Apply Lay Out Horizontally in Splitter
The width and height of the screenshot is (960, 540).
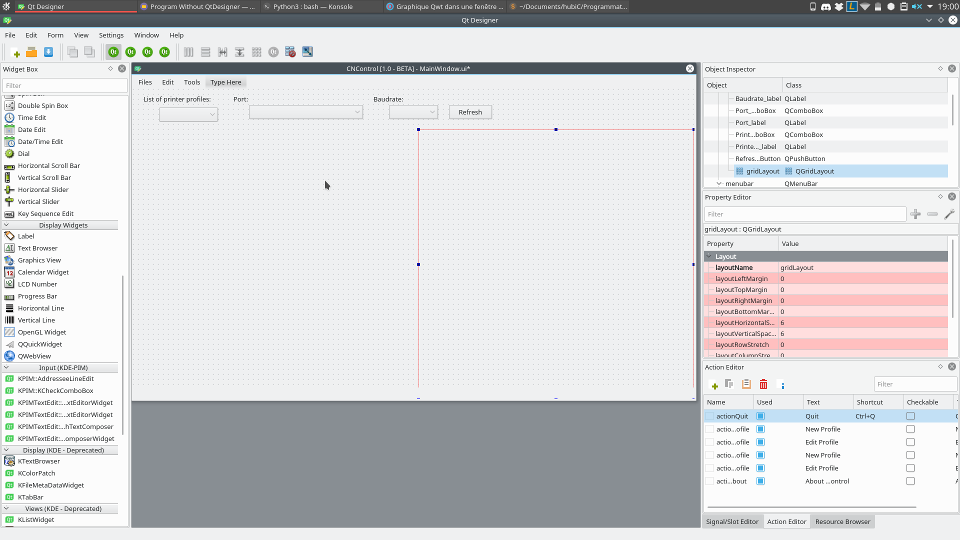[222, 52]
